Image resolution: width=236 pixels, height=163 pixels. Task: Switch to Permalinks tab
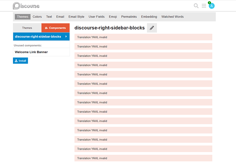click(x=129, y=17)
